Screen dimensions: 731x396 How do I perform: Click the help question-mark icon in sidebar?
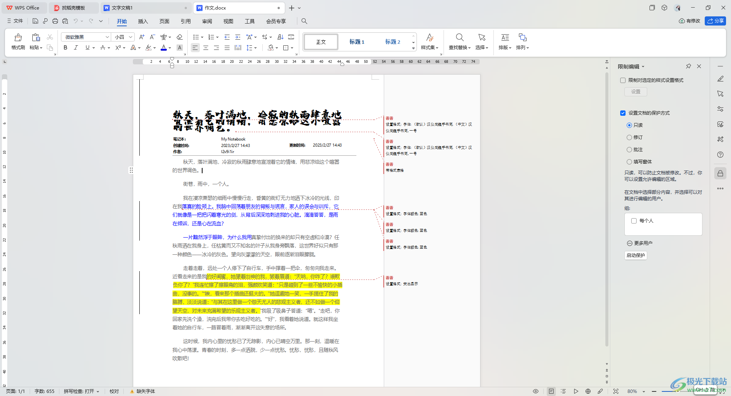720,155
